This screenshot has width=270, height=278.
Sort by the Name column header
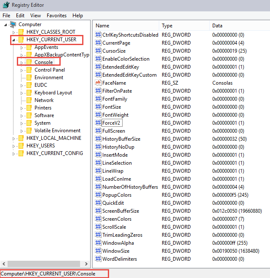[x=126, y=26]
